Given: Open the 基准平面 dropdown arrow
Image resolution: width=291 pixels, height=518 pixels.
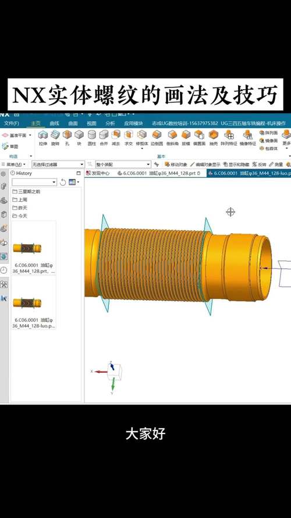Looking at the screenshot, I should click(x=30, y=135).
